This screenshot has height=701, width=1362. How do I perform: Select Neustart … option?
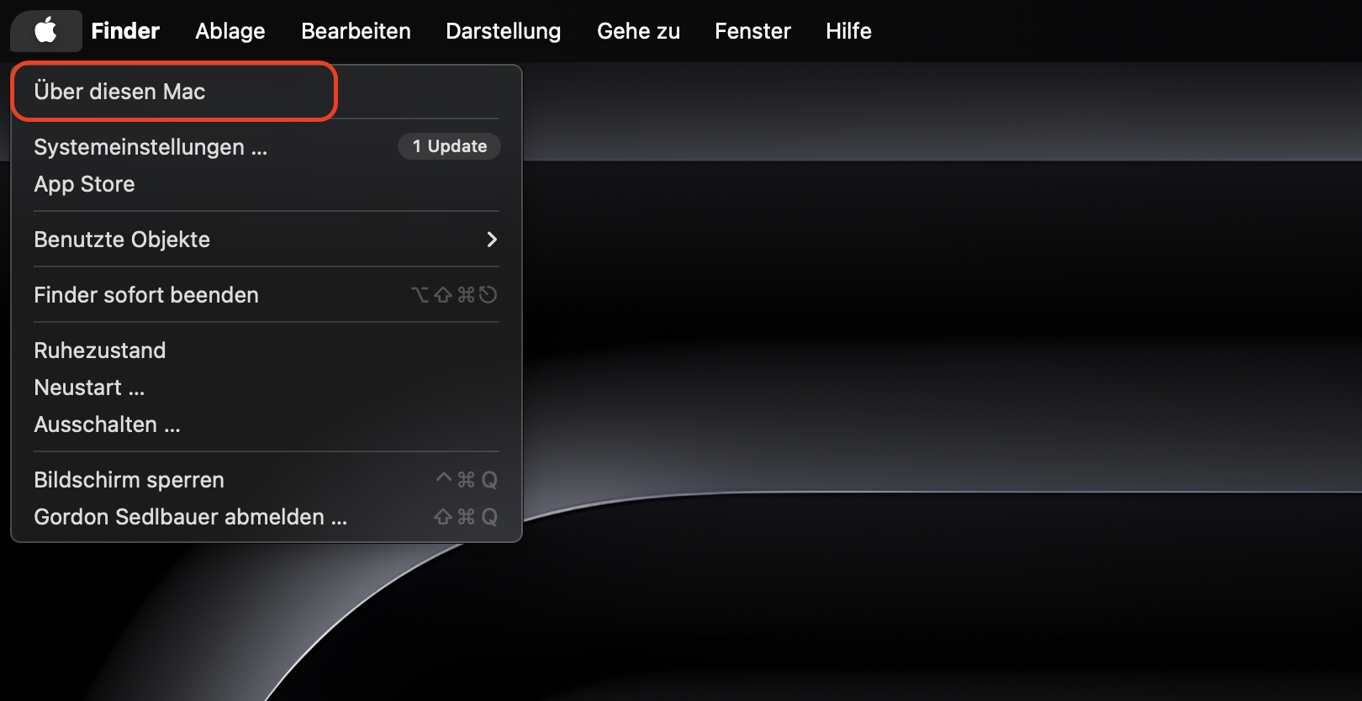click(267, 387)
